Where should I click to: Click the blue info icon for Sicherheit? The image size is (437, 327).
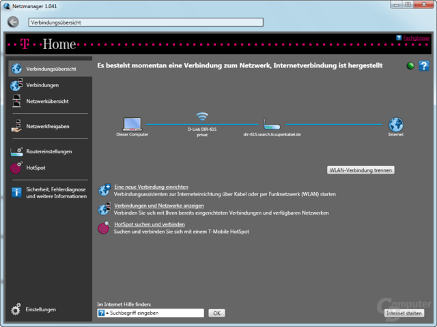point(16,192)
